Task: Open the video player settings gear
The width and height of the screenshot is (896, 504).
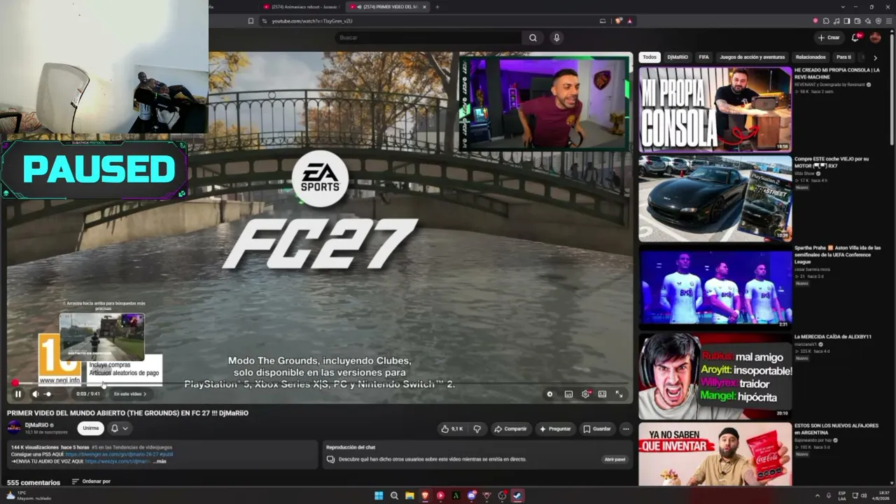Action: [x=586, y=394]
